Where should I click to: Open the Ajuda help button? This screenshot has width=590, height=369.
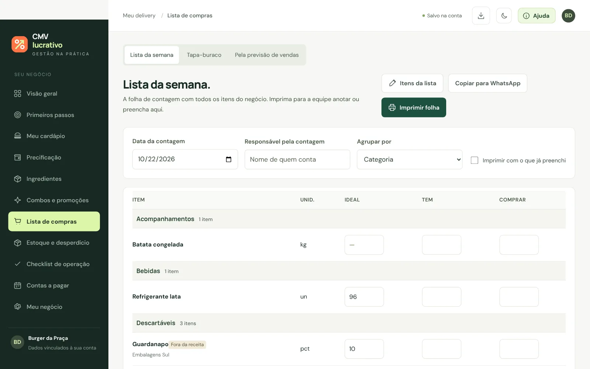(x=537, y=15)
